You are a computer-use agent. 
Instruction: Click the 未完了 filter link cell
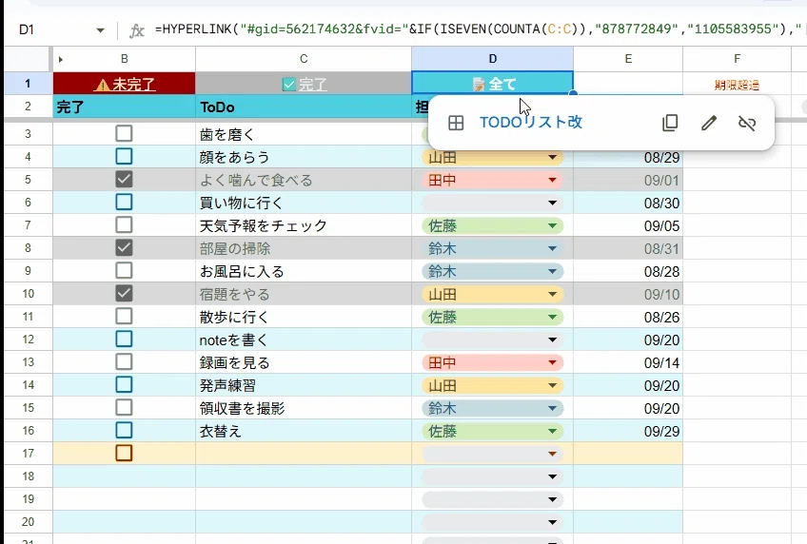(124, 84)
